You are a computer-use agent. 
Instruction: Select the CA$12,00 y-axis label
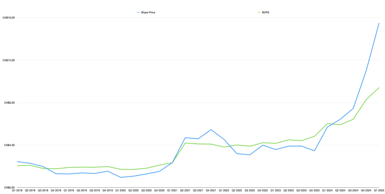tap(8, 60)
